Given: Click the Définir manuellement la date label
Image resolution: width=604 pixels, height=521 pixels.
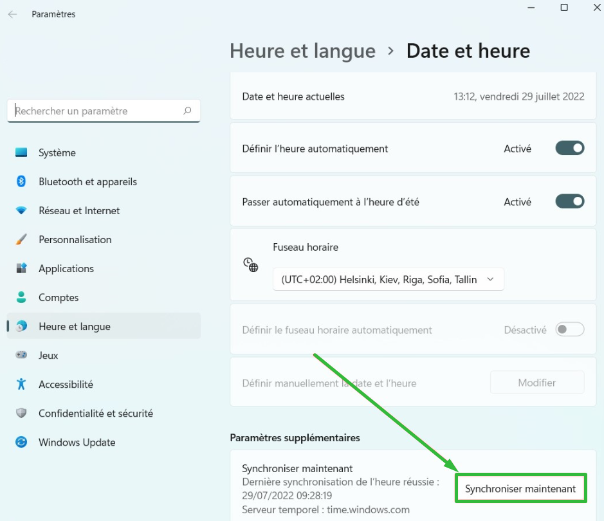Looking at the screenshot, I should pyautogui.click(x=329, y=383).
